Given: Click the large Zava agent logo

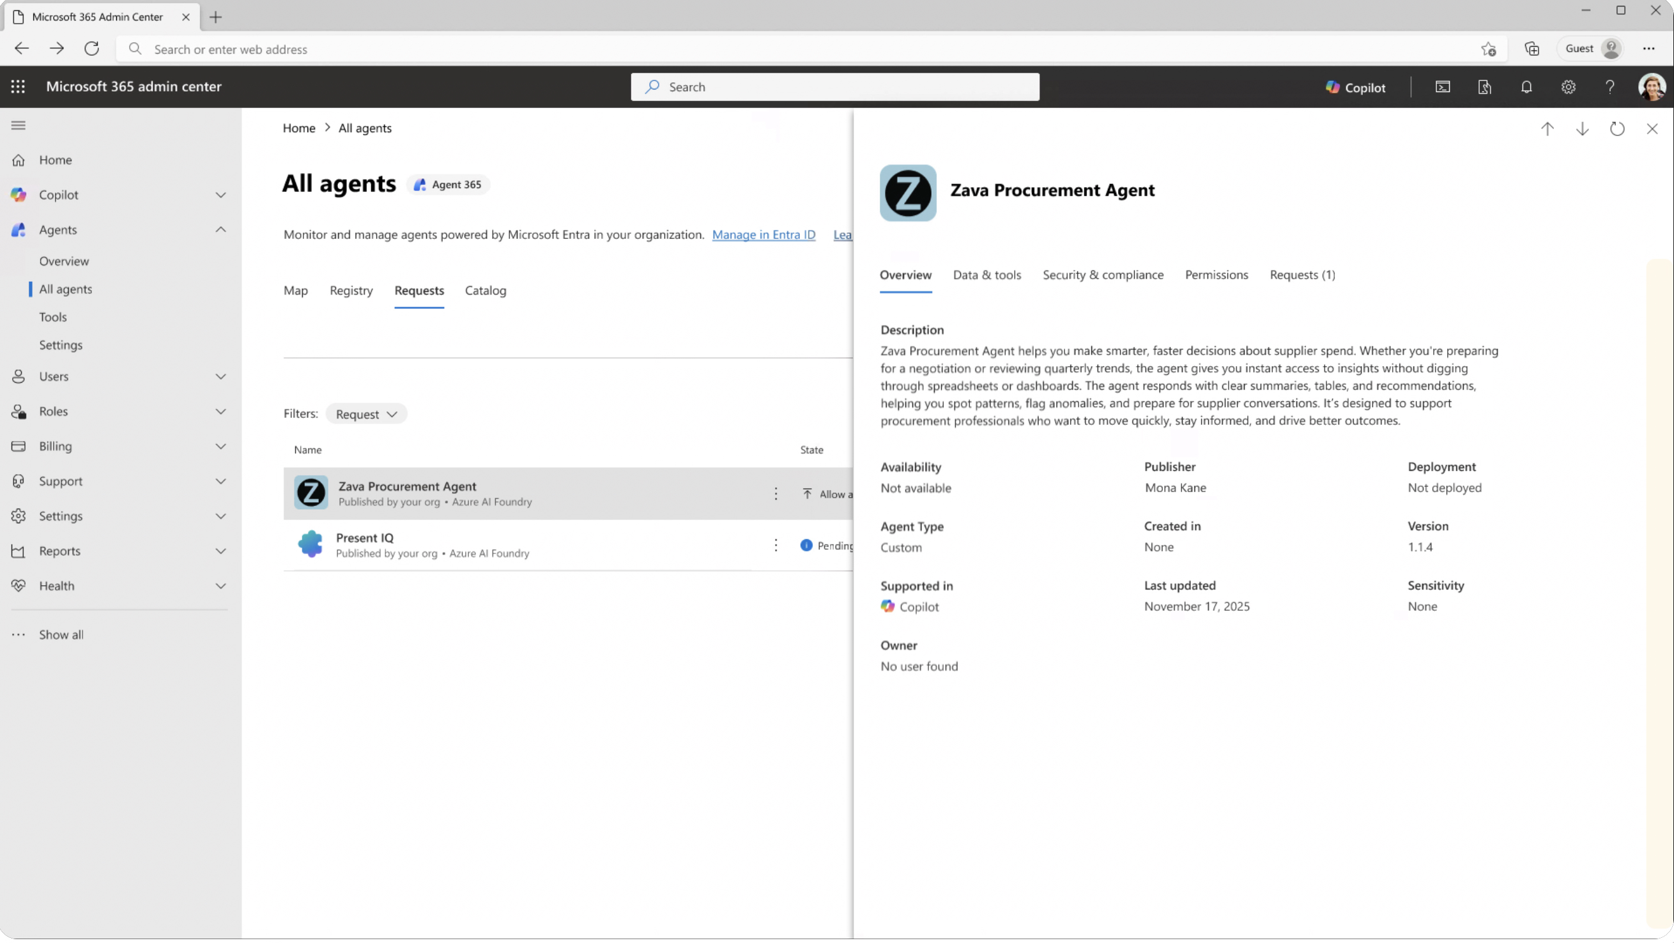Looking at the screenshot, I should [x=908, y=193].
